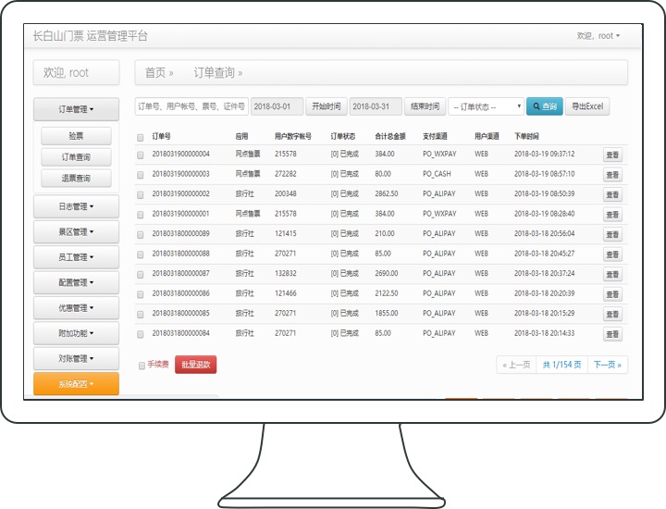Open the 系统配置 orange menu
The image size is (666, 509).
tap(76, 383)
